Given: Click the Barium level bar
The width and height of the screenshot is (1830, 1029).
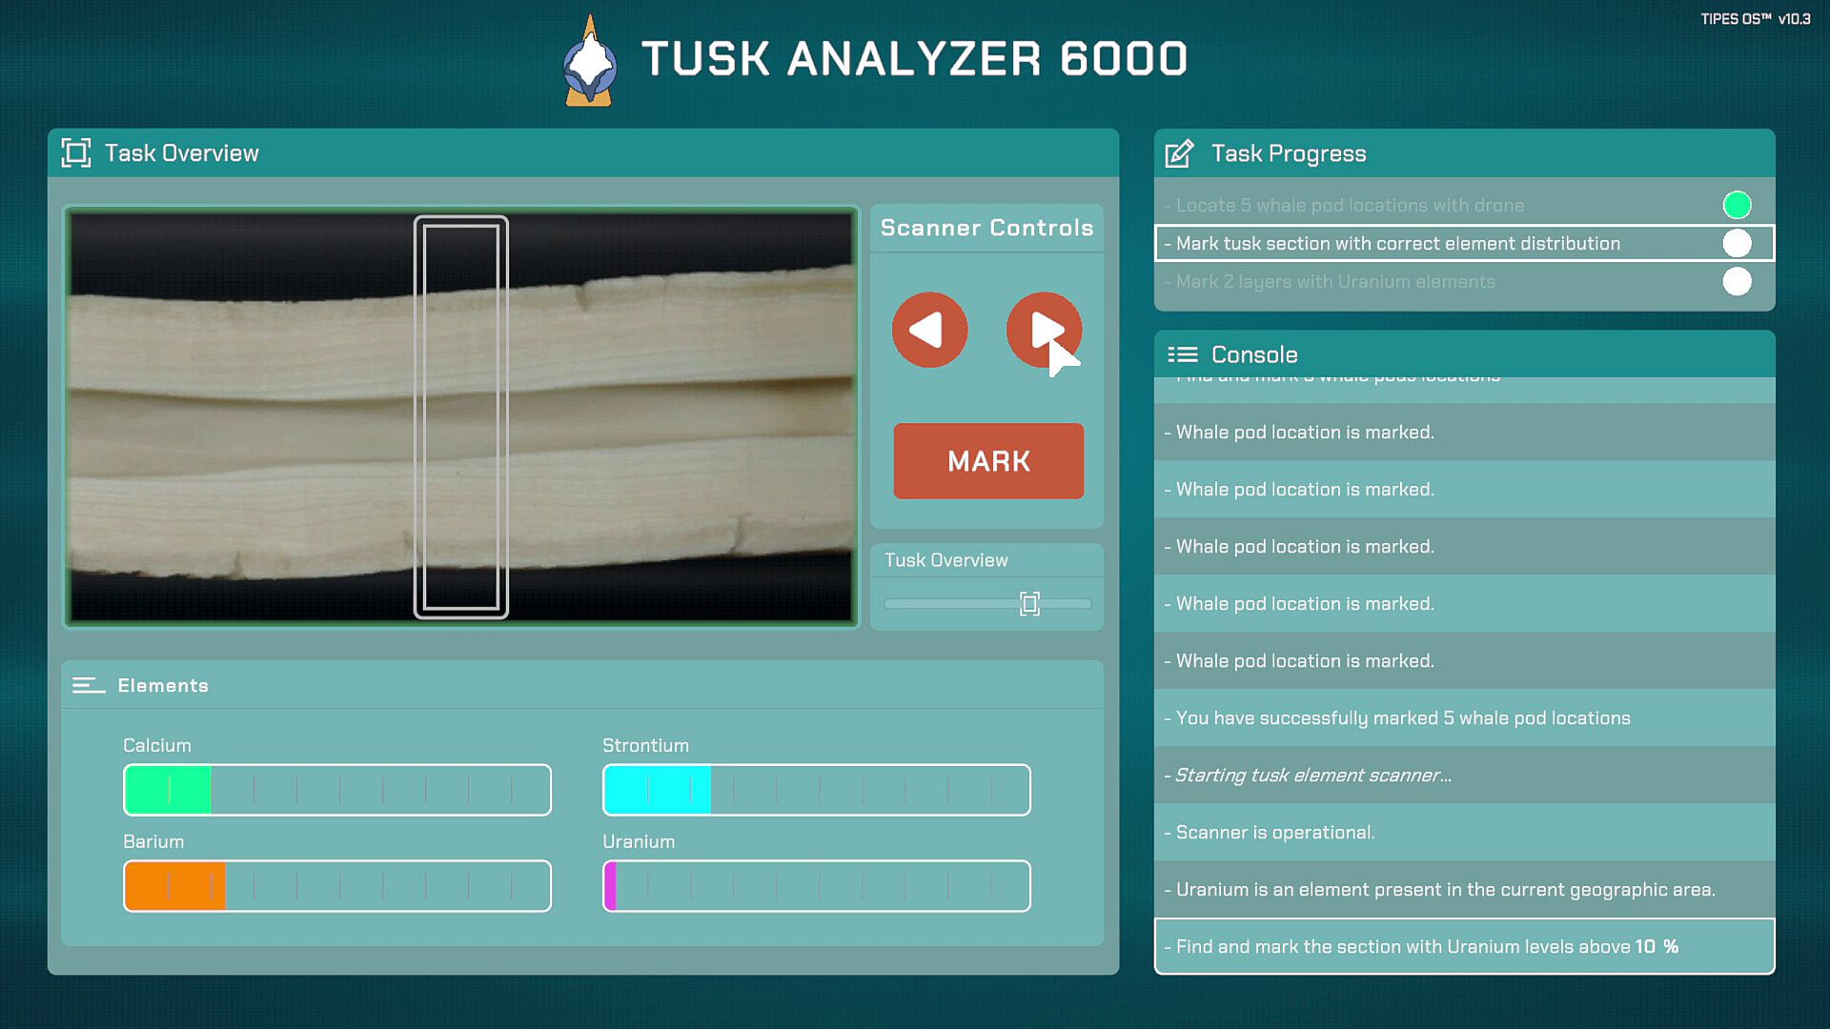Looking at the screenshot, I should point(336,886).
